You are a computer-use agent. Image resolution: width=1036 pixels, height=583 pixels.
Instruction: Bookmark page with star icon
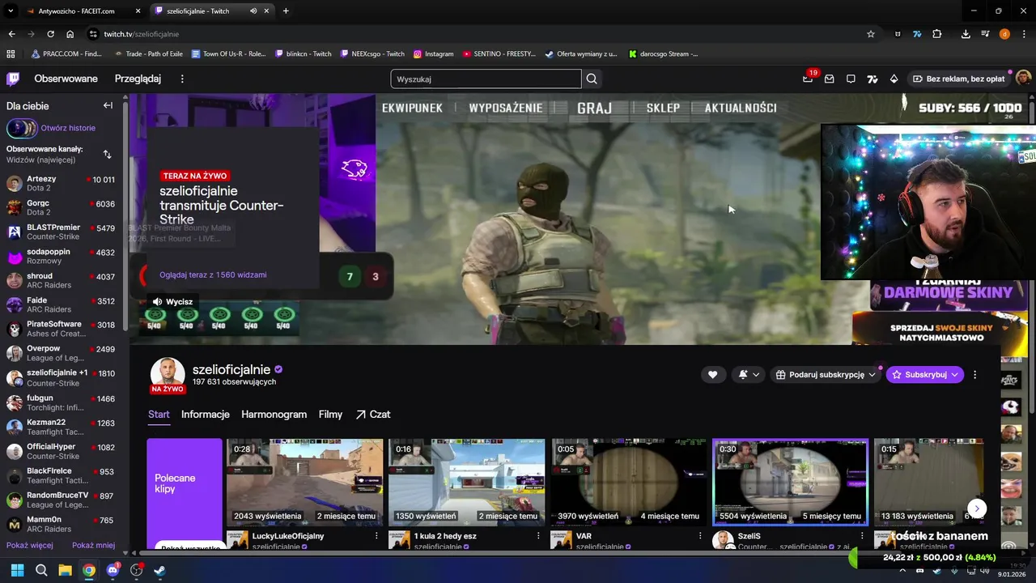(x=871, y=34)
